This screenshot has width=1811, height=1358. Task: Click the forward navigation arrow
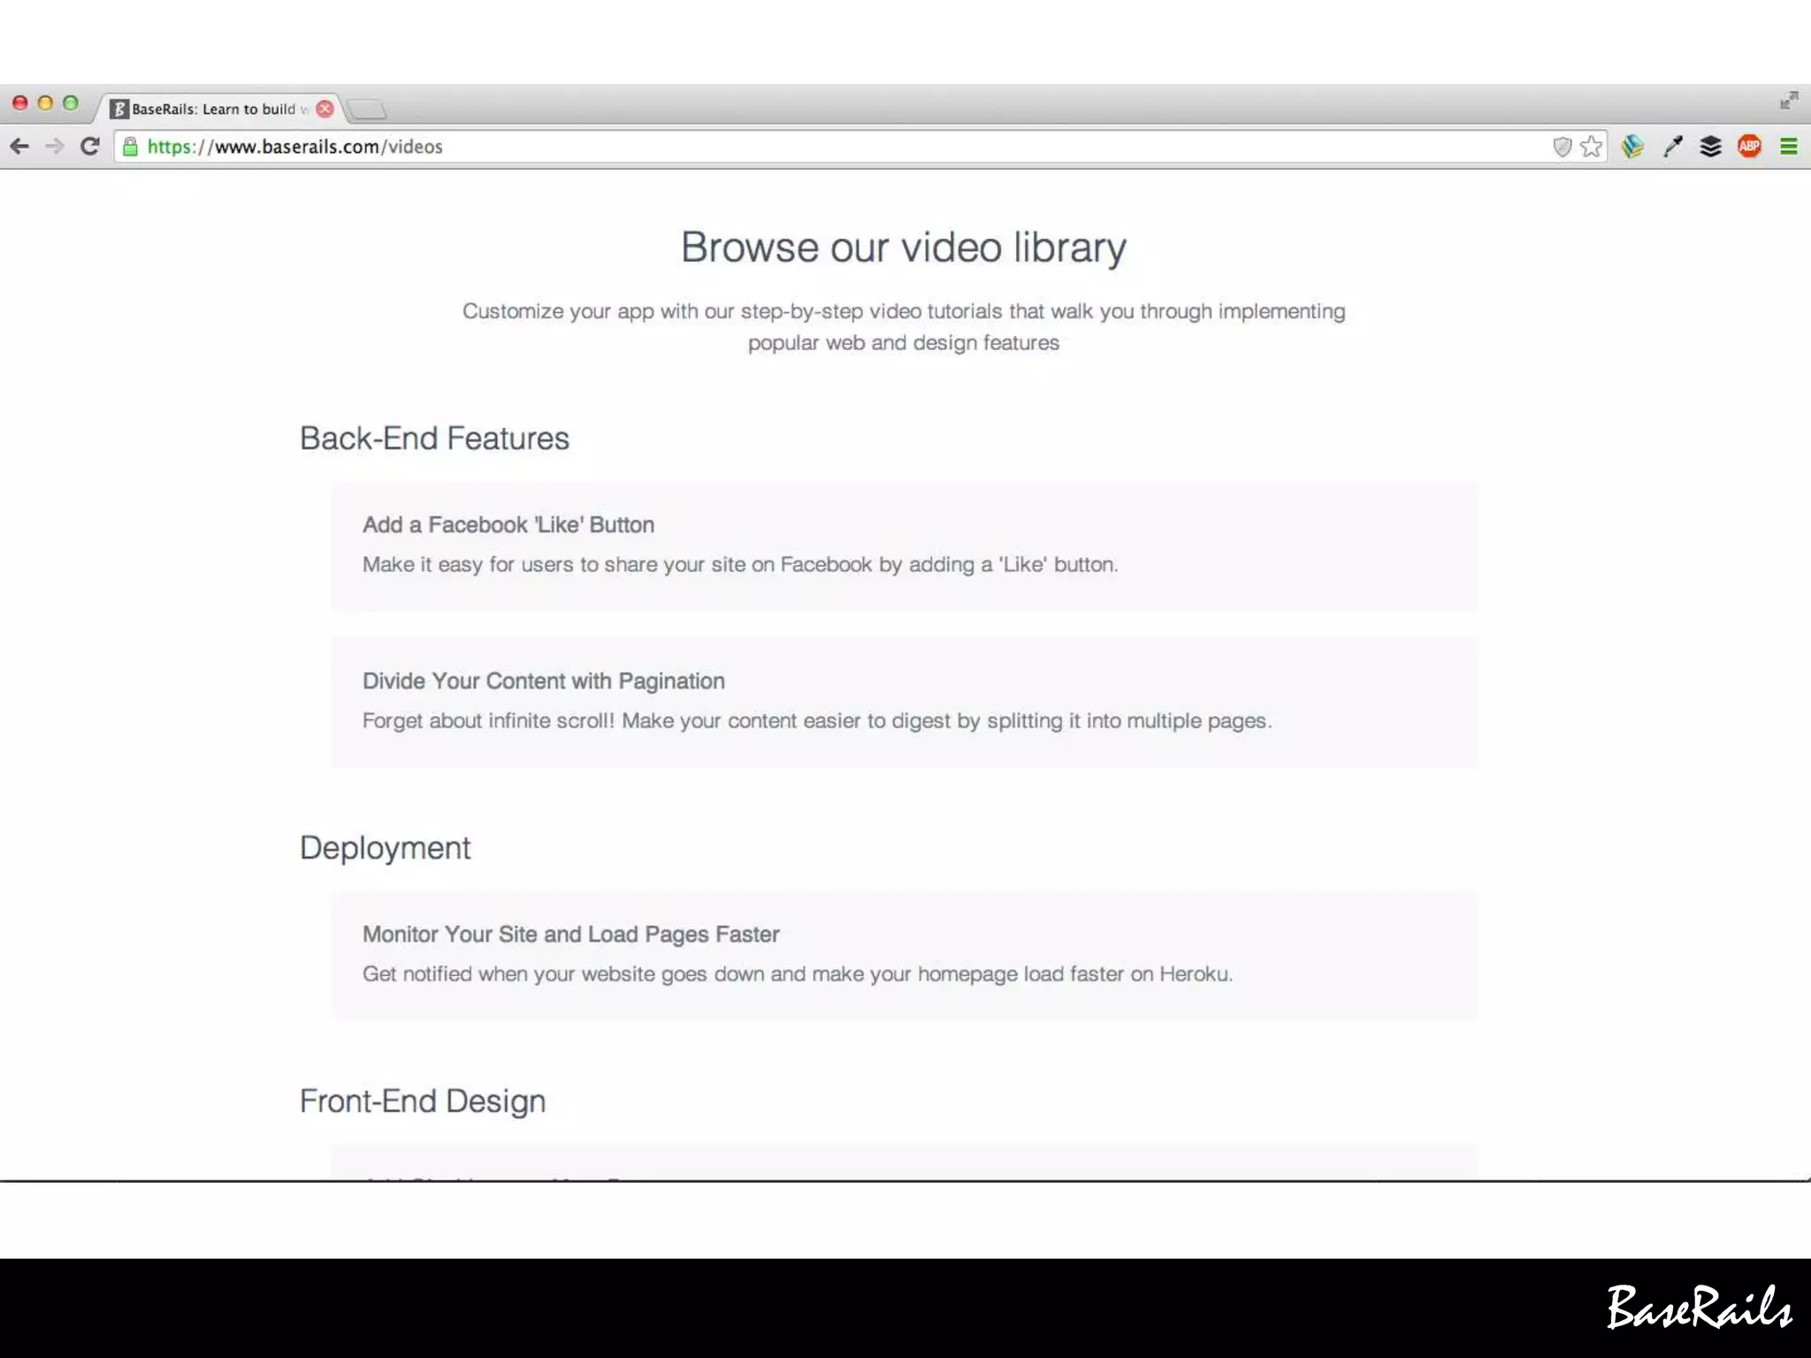click(55, 147)
